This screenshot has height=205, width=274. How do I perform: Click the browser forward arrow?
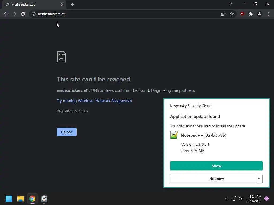(14, 14)
